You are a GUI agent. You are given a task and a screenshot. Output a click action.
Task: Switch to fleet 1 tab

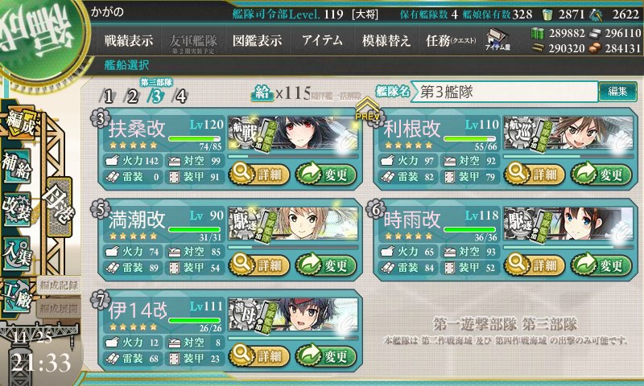pos(108,96)
